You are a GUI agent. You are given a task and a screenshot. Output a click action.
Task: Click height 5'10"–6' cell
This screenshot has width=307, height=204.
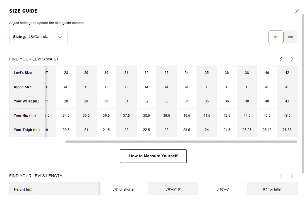223,189
